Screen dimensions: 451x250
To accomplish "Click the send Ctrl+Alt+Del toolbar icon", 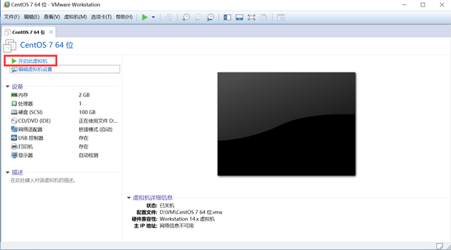I will [x=169, y=17].
